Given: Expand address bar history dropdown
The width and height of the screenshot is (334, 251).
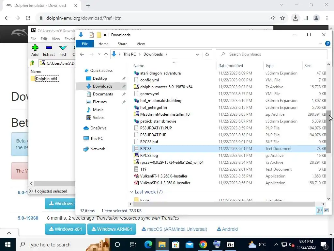Looking at the screenshot, I should click(x=197, y=55).
